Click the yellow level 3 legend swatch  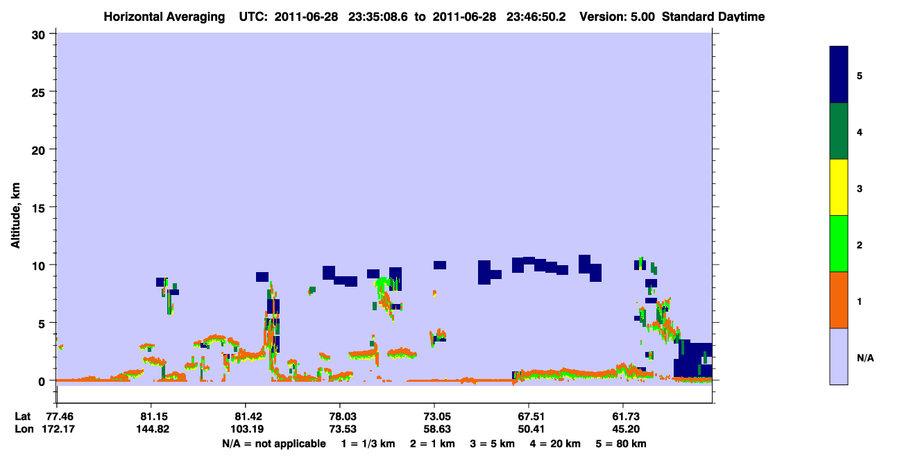839,187
